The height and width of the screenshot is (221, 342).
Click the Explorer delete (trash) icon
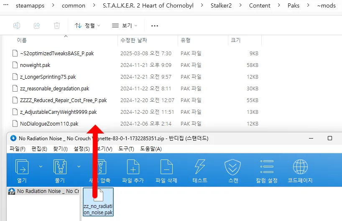coord(57,26)
